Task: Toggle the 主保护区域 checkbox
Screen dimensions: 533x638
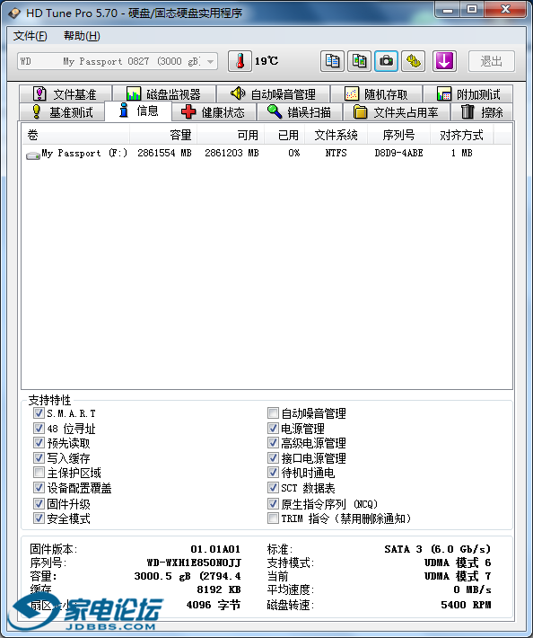Action: [x=39, y=473]
